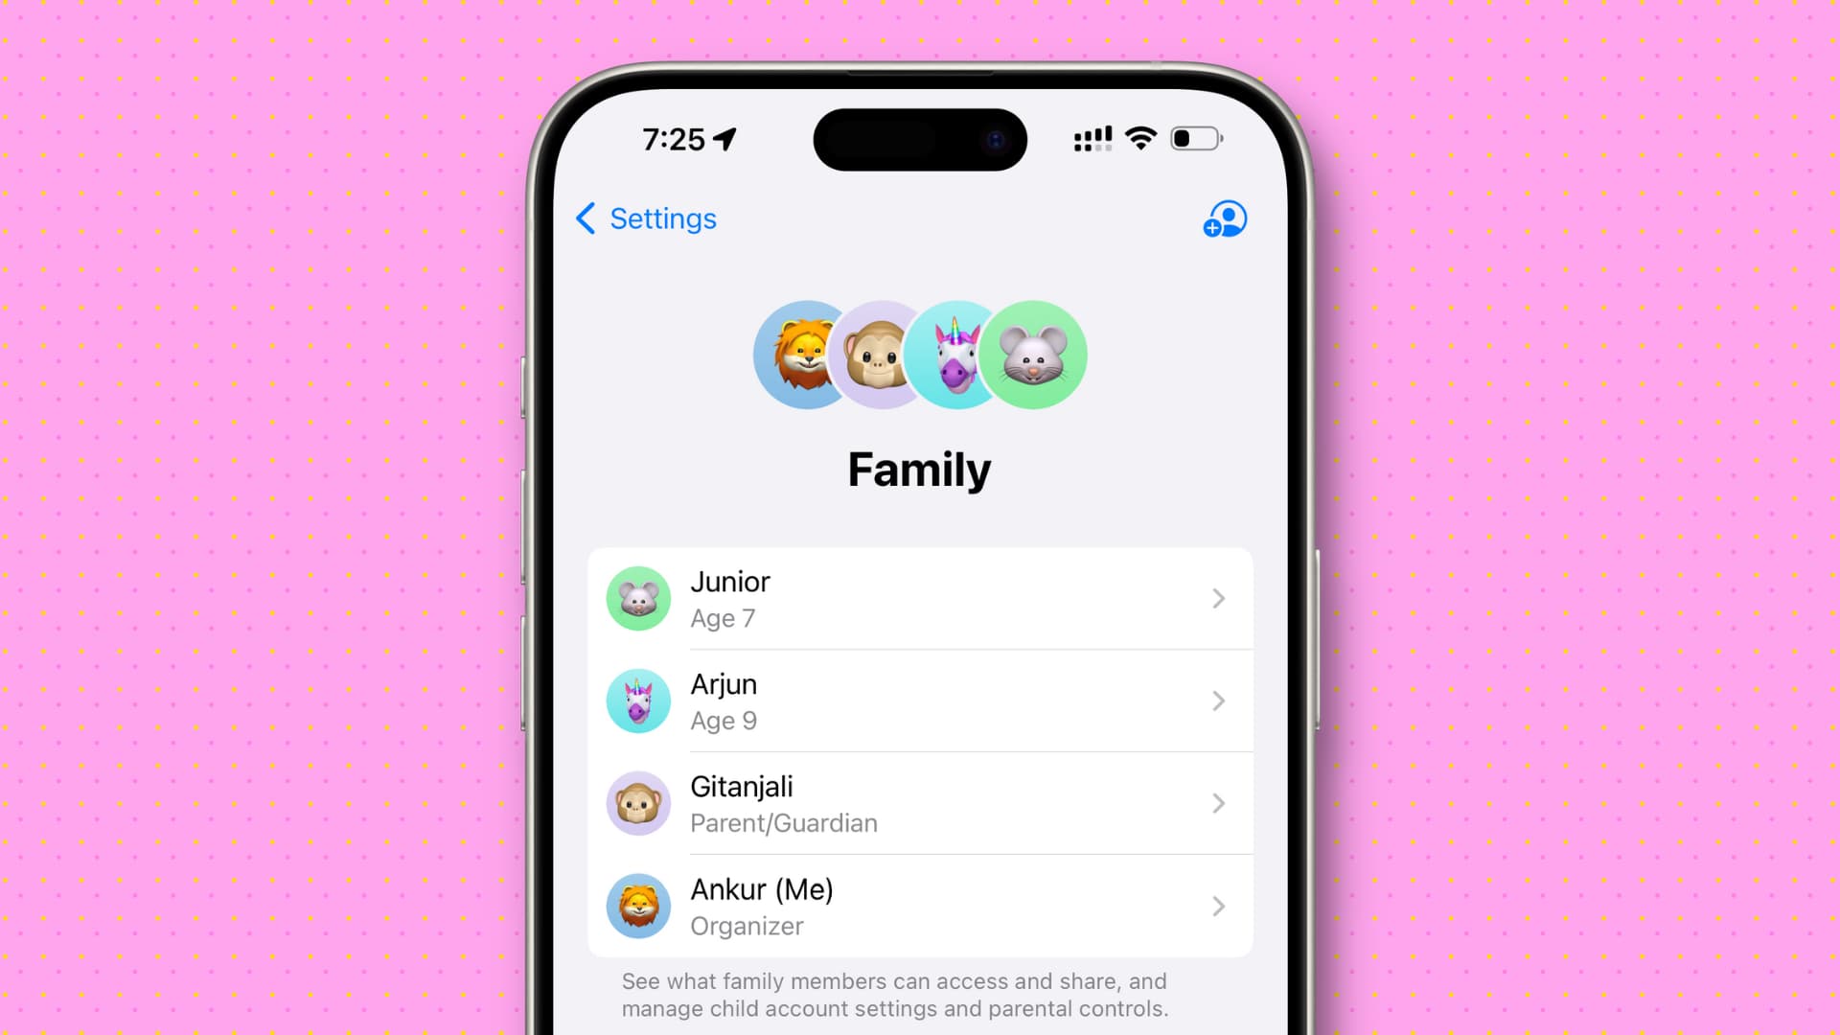Image resolution: width=1840 pixels, height=1035 pixels.
Task: Tap the mouse Memoji in the header
Action: pos(1035,354)
